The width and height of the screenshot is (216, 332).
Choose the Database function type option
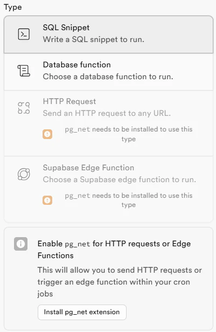pyautogui.click(x=108, y=72)
